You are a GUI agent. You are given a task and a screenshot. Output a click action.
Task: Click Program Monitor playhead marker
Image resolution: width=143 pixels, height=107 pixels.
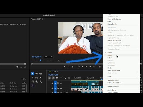click(41, 60)
